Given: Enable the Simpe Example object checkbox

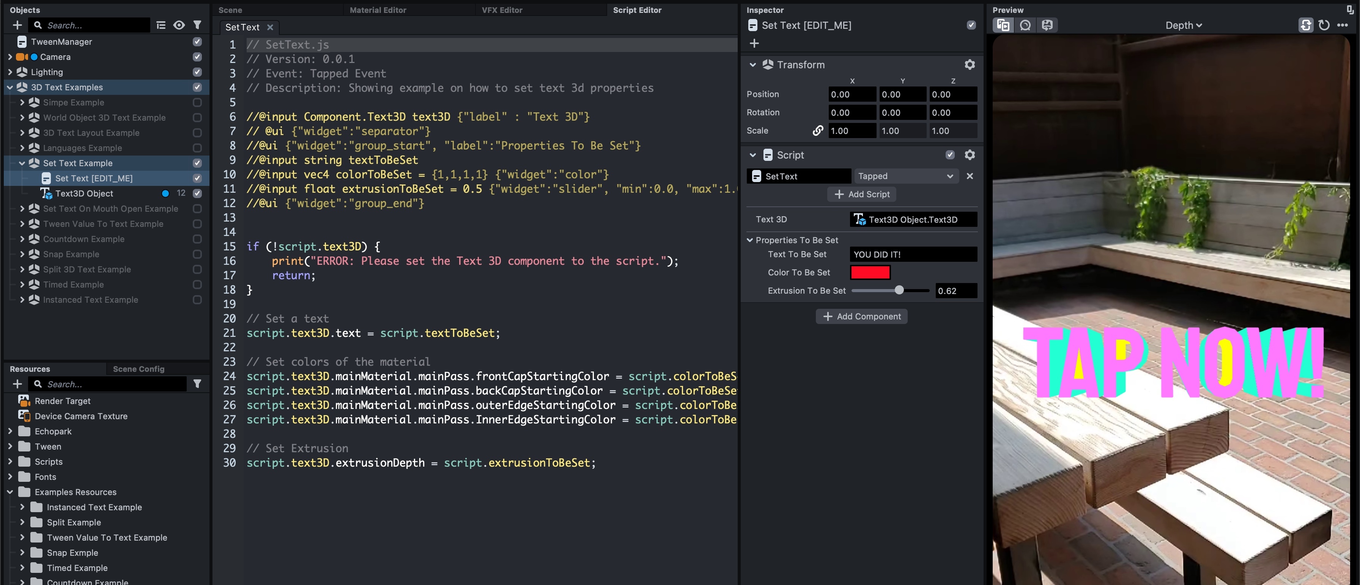Looking at the screenshot, I should coord(197,102).
